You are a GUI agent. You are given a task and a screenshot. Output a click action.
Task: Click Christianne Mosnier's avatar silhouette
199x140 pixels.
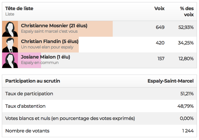pyautogui.click(x=10, y=29)
